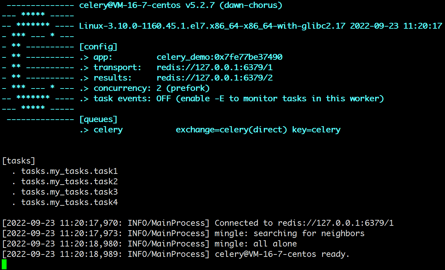445x270 pixels.
Task: Click the .> concurrency: config label
Action: tap(115, 88)
